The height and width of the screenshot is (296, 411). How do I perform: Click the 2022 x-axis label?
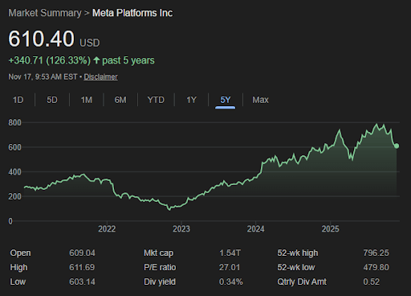click(107, 229)
